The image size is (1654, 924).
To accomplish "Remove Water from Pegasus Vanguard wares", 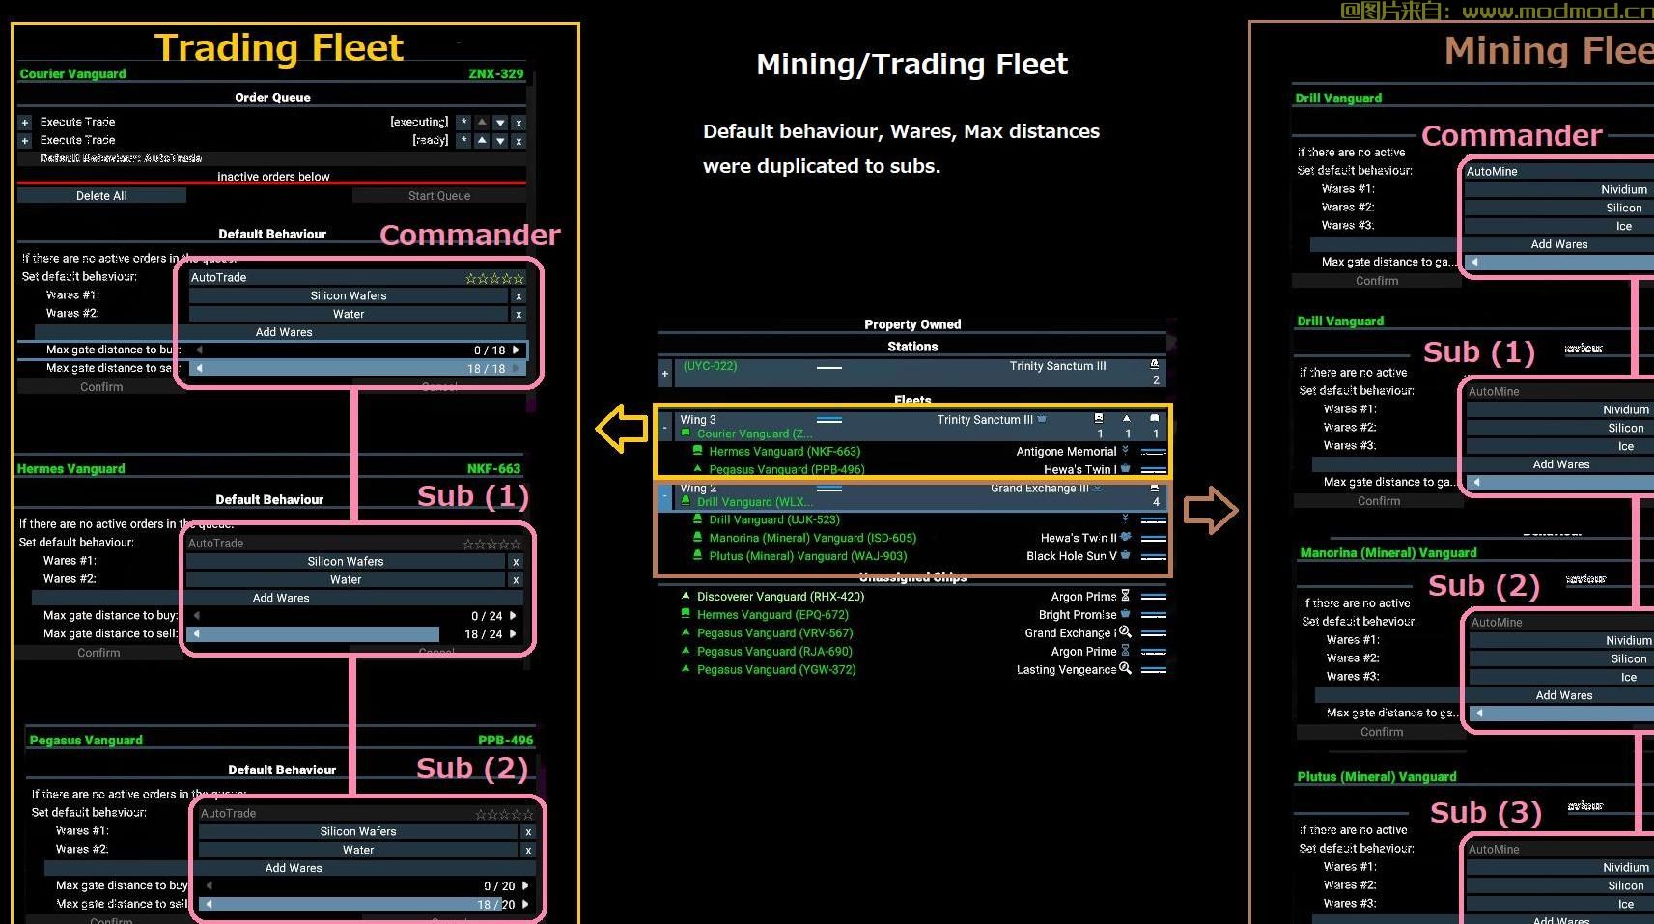I will pos(528,851).
